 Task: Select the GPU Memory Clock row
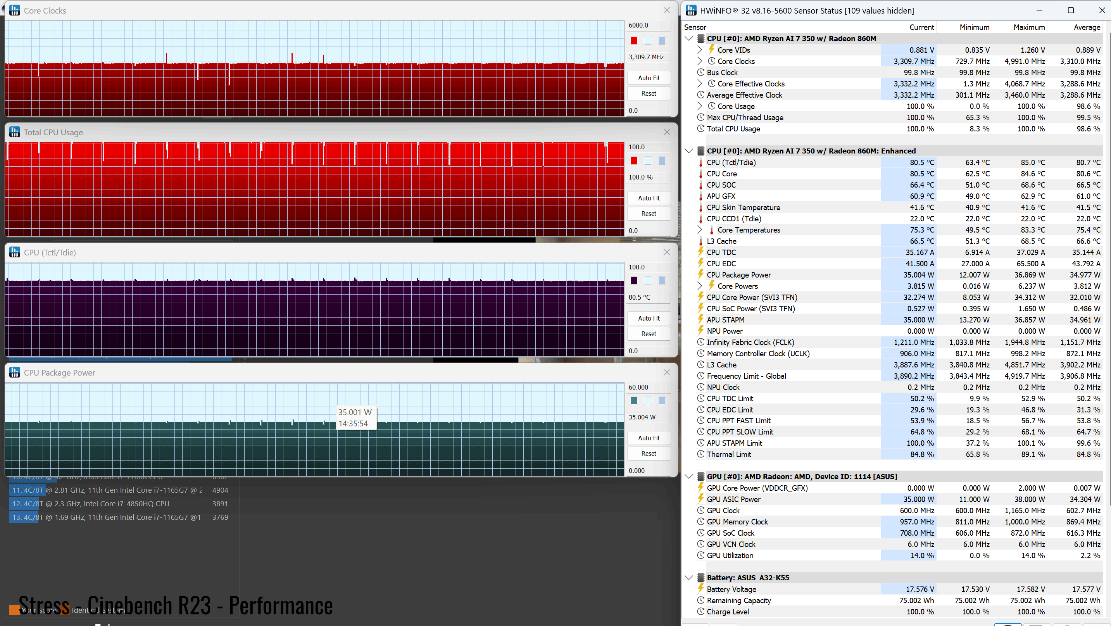[892, 522]
